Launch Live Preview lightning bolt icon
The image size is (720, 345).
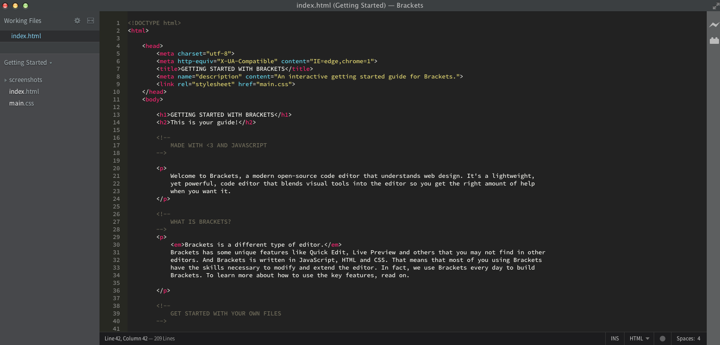pos(714,25)
